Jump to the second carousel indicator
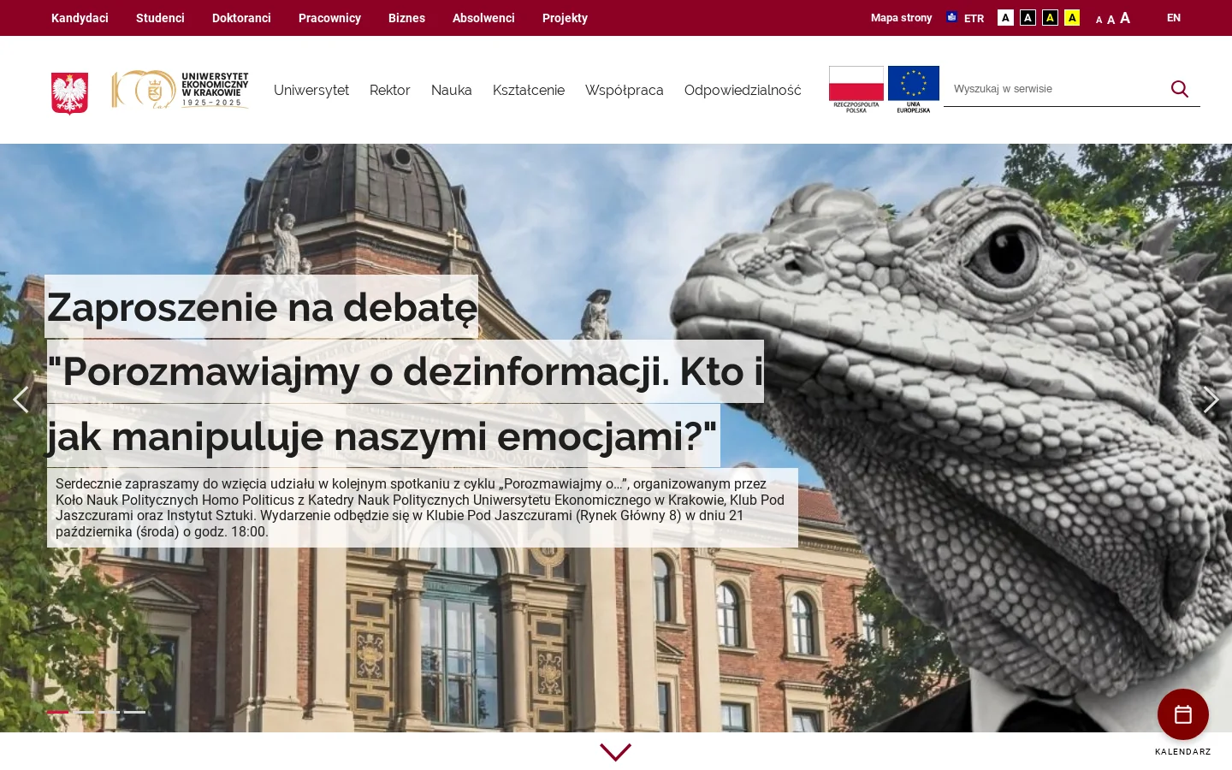The image size is (1232, 770). coord(84,712)
